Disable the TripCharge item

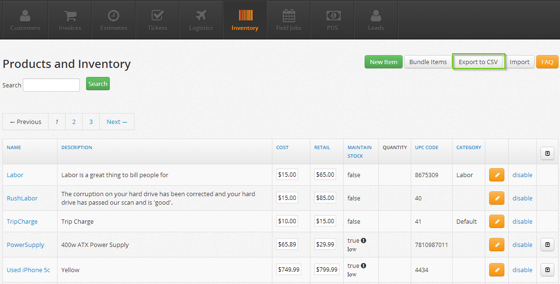pyautogui.click(x=522, y=222)
